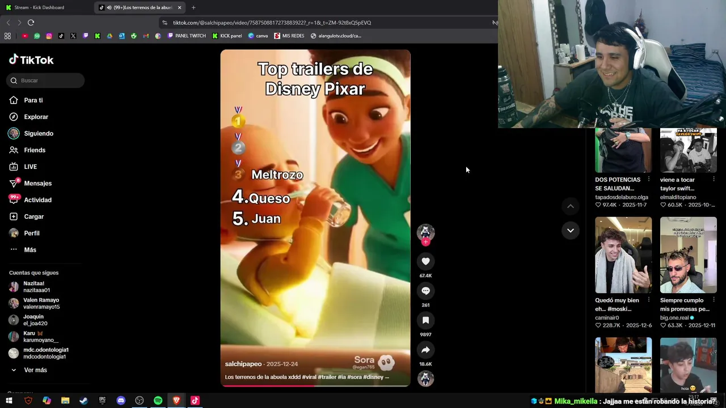Screen dimensions: 726x408
Task: Open YouTube bookmark icon
Action: (x=24, y=36)
